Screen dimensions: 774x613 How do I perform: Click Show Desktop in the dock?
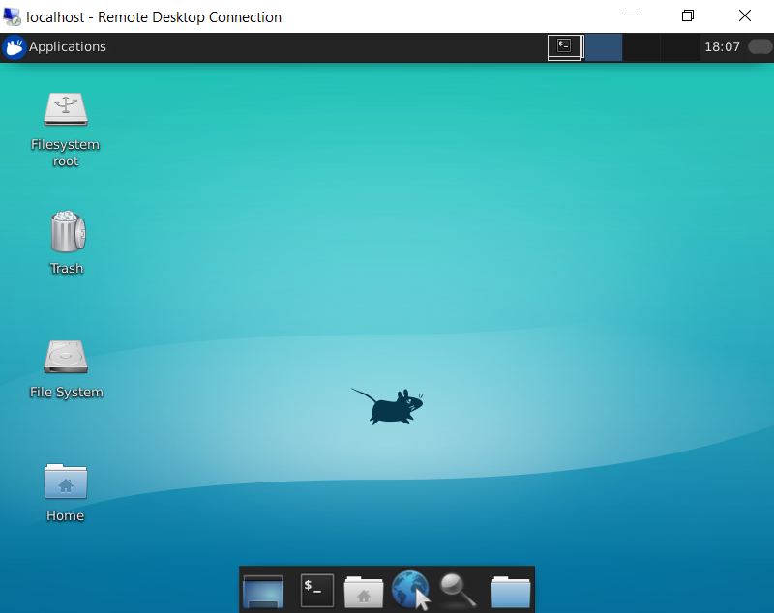pyautogui.click(x=263, y=591)
